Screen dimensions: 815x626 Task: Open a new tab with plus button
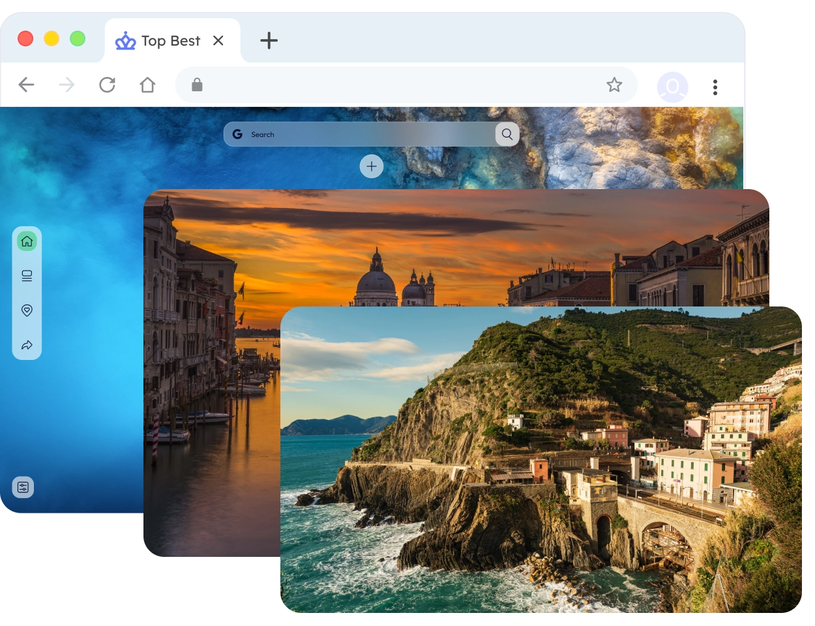click(269, 40)
